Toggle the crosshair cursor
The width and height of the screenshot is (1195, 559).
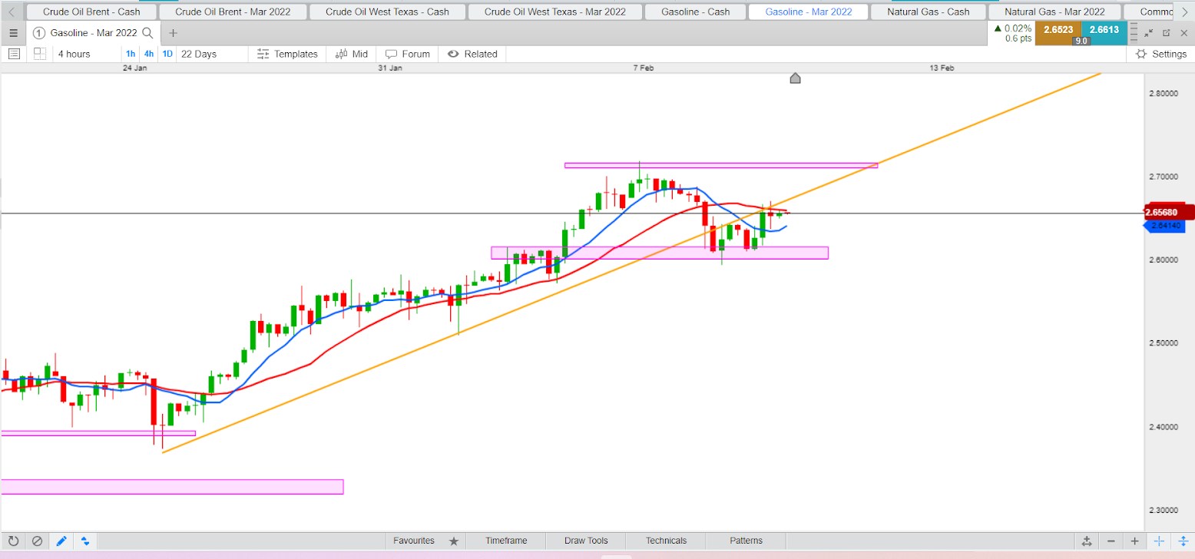pos(1160,541)
